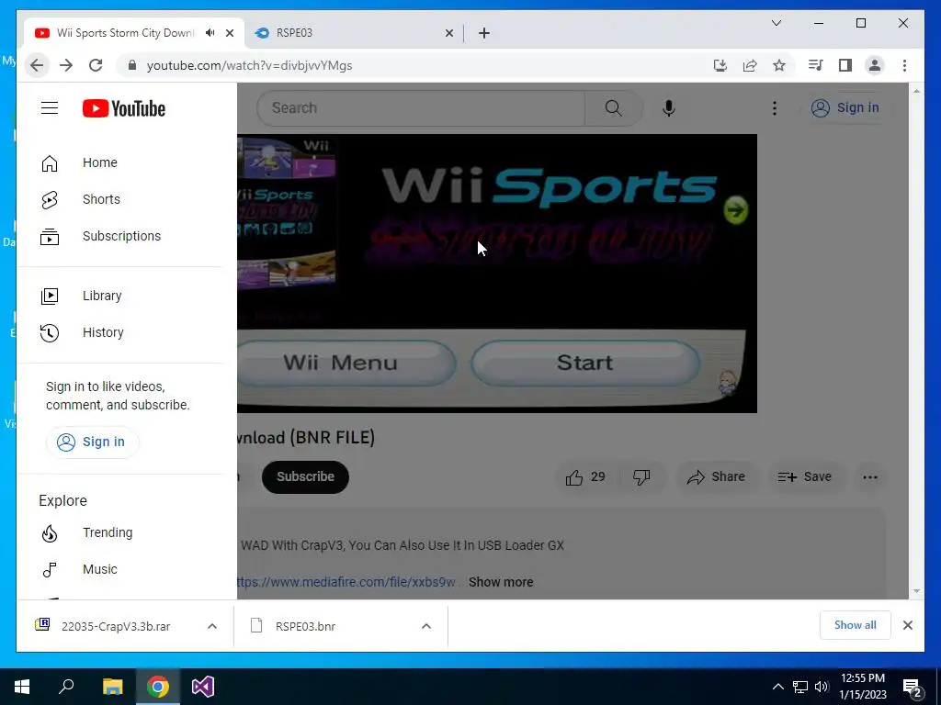The image size is (941, 705).
Task: Open the Chrome profile icon
Action: tap(875, 65)
